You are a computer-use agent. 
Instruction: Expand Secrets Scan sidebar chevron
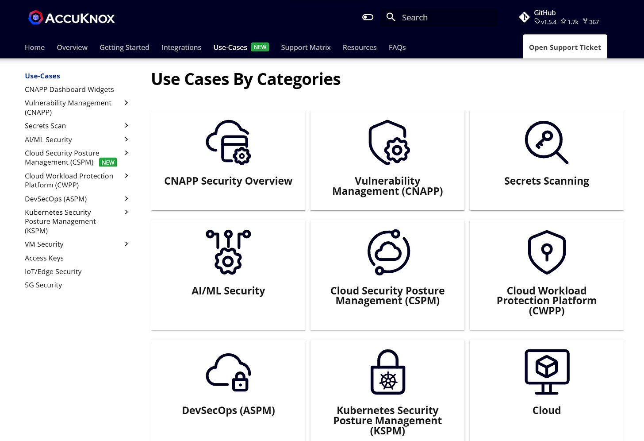tap(126, 126)
